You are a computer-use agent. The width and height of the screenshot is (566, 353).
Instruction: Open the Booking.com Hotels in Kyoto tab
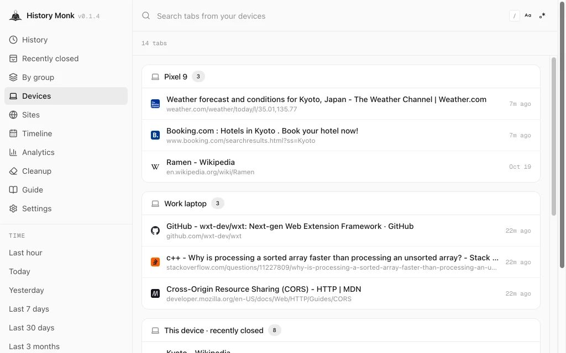(x=340, y=135)
